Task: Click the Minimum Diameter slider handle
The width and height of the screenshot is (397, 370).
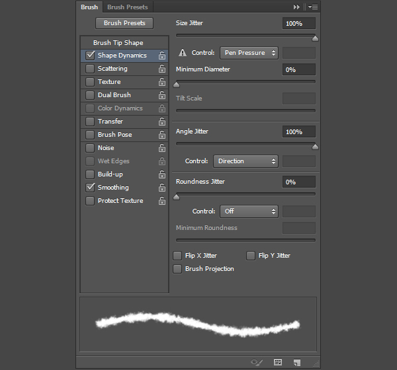Action: click(x=176, y=85)
